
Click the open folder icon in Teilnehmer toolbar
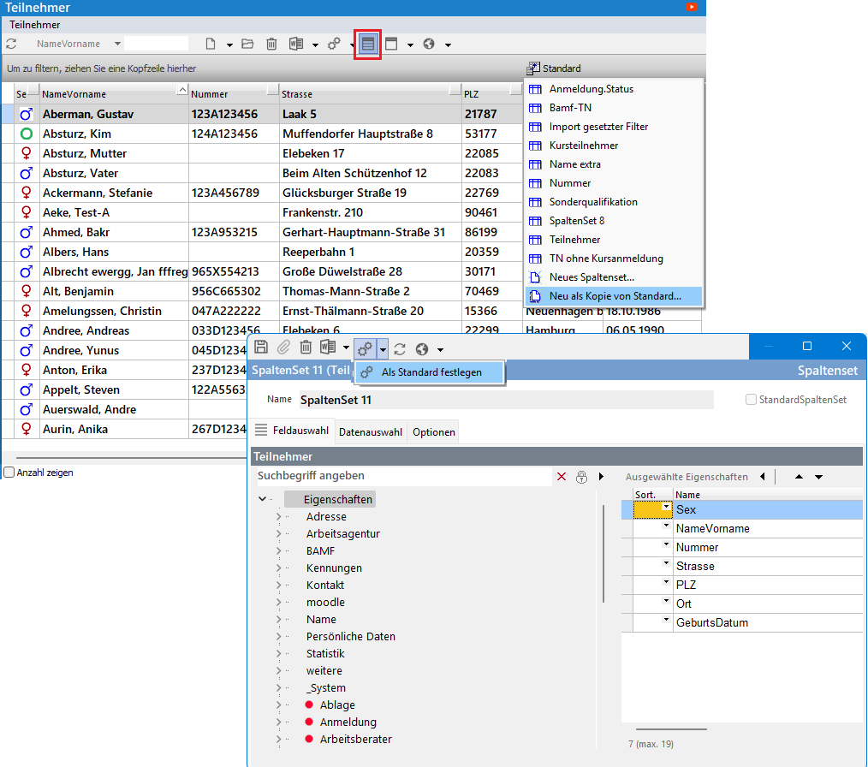[x=247, y=44]
